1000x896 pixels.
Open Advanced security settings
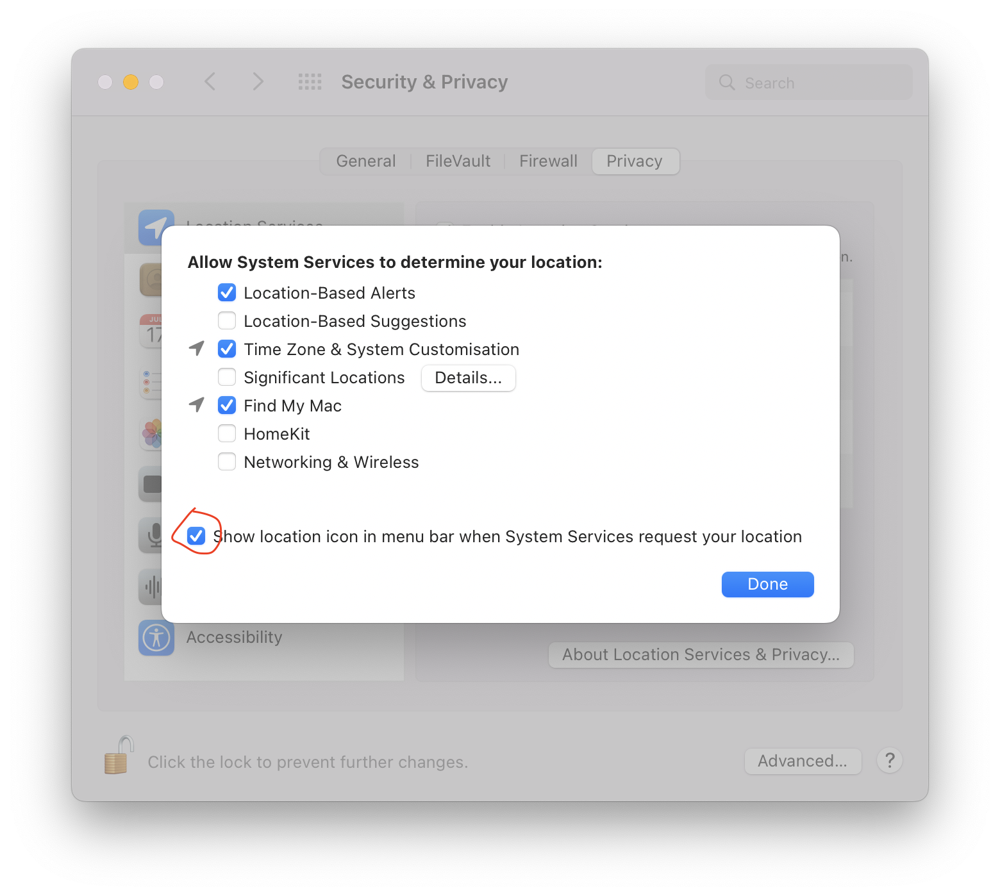coord(803,761)
